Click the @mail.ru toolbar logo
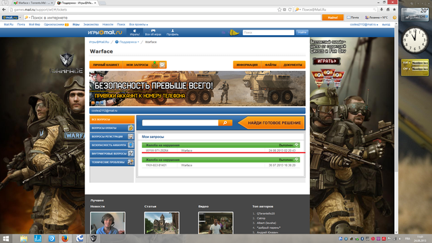Image resolution: width=432 pixels, height=243 pixels. [x=10, y=18]
